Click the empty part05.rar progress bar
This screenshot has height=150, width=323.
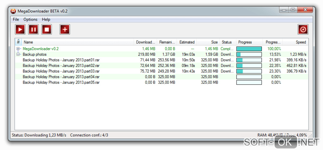[249, 82]
